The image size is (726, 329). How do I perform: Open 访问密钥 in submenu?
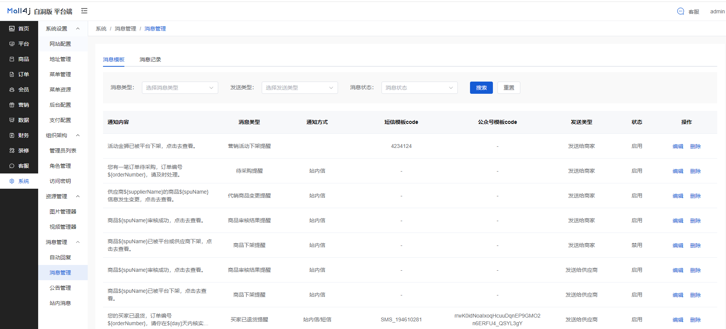tap(63, 181)
